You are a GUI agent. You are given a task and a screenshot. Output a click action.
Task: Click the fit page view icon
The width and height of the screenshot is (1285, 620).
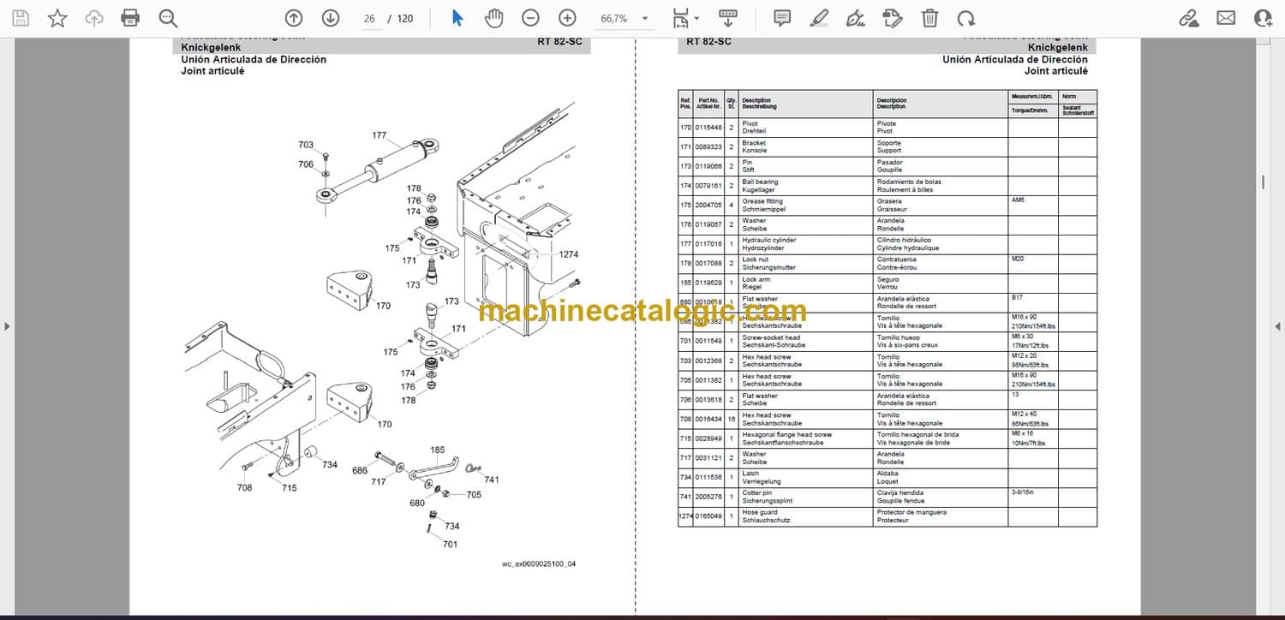[x=680, y=18]
